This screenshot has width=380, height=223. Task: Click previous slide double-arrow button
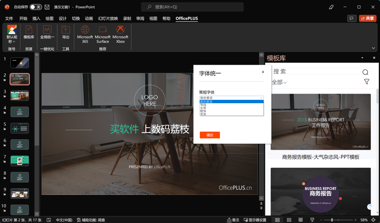point(261,203)
